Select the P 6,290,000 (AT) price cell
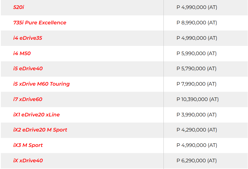The image size is (248, 169). click(196, 161)
